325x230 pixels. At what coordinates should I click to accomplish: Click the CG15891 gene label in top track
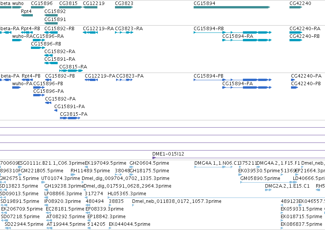[55, 19]
